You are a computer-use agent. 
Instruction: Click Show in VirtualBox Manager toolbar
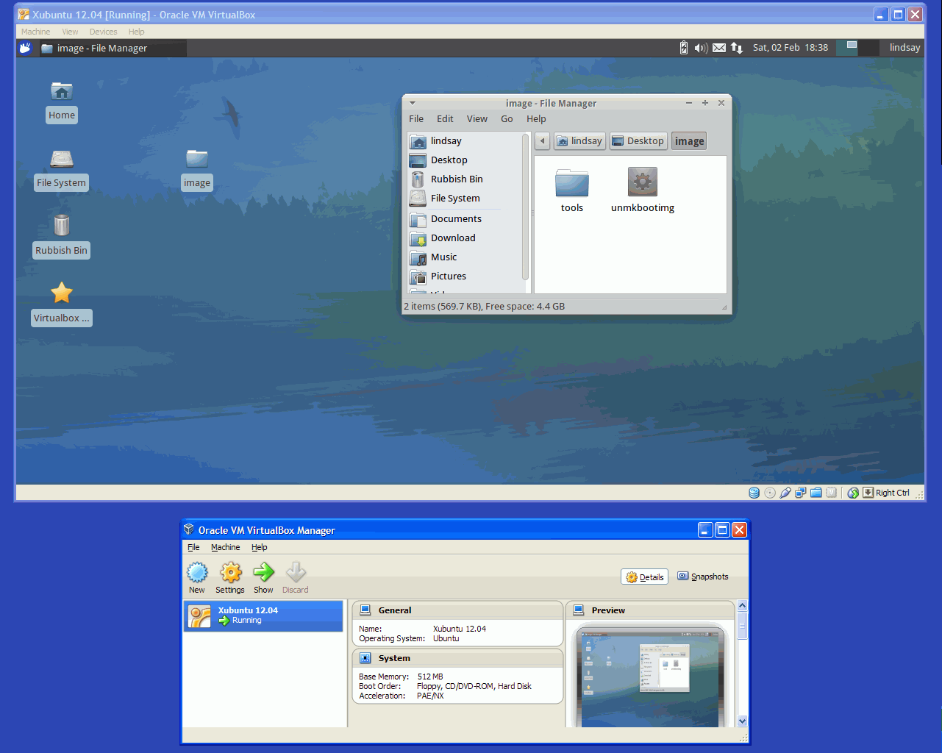tap(263, 578)
